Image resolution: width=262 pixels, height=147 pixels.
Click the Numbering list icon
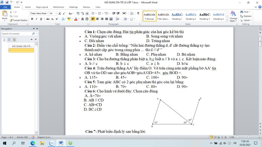(100, 13)
